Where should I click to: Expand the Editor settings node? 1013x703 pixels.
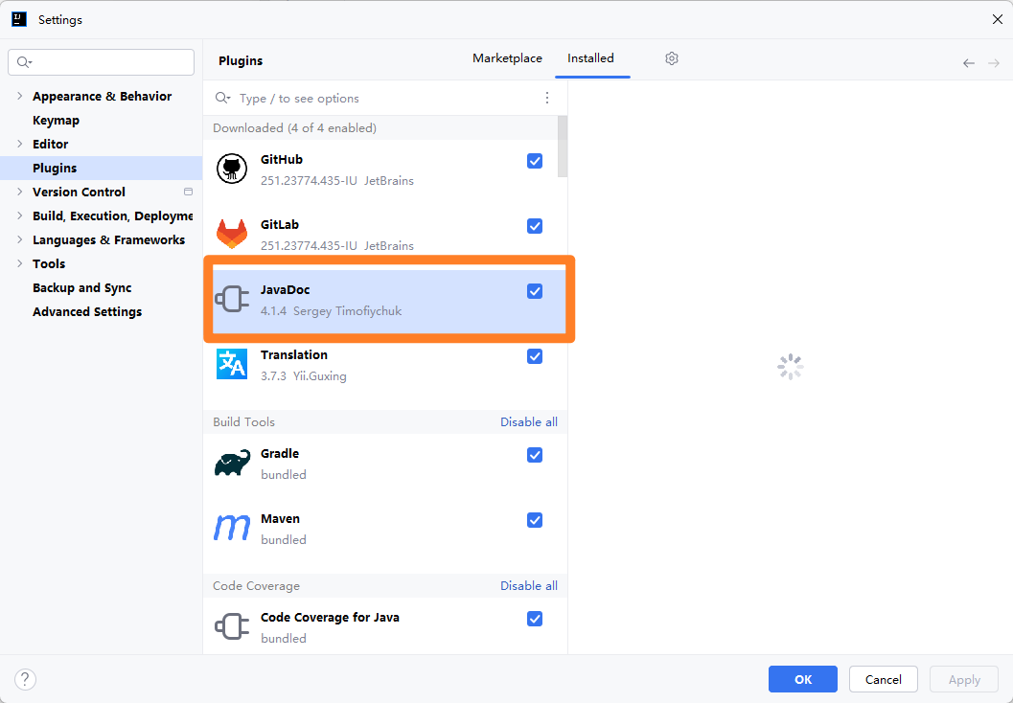[19, 144]
